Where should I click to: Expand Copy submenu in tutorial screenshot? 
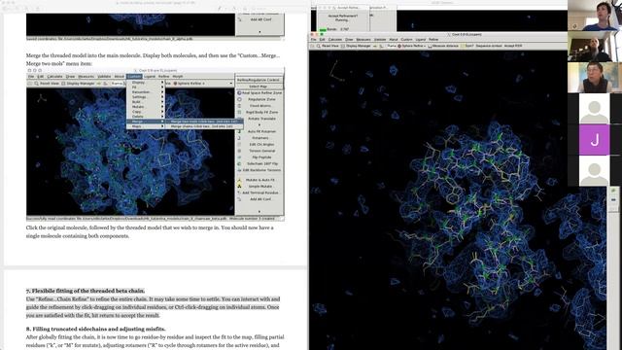point(145,112)
